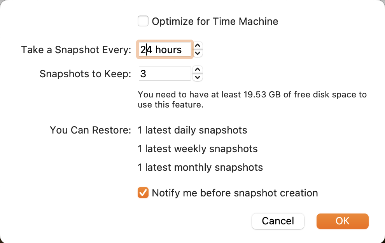Uncheck the Notify me before snapshot checkbox

pos(143,193)
